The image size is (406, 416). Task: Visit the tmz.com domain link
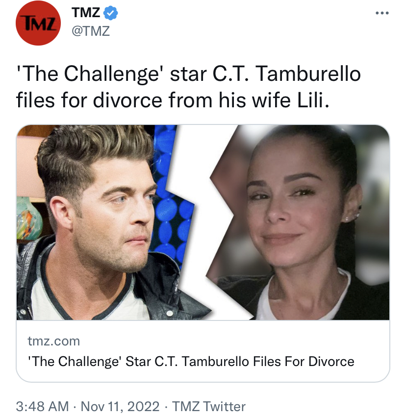(x=53, y=341)
